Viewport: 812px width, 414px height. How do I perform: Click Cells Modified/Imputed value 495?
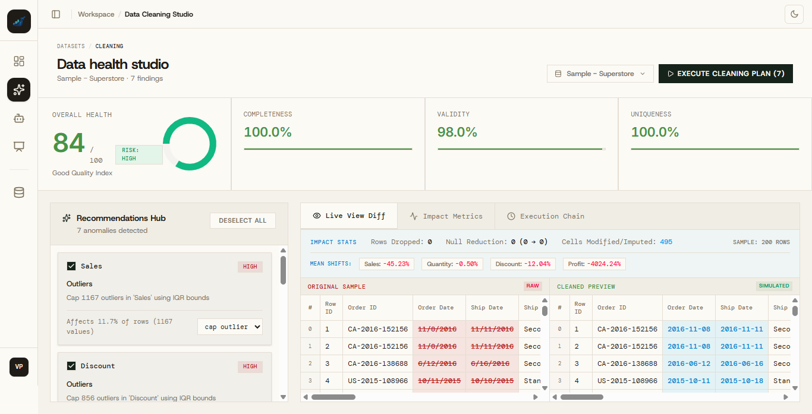(666, 242)
